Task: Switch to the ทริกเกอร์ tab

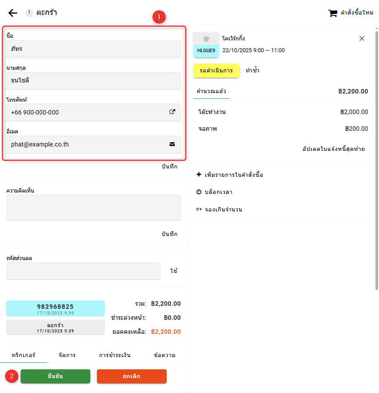Action: click(23, 355)
